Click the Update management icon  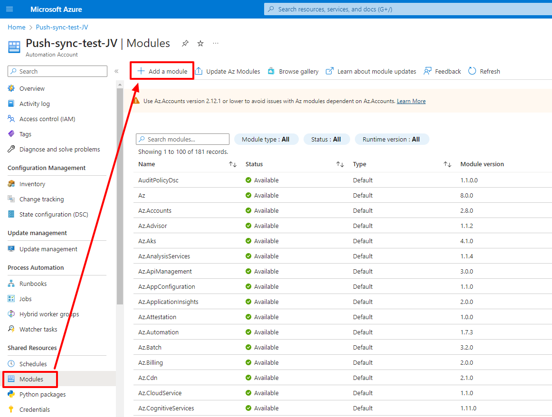click(x=11, y=249)
